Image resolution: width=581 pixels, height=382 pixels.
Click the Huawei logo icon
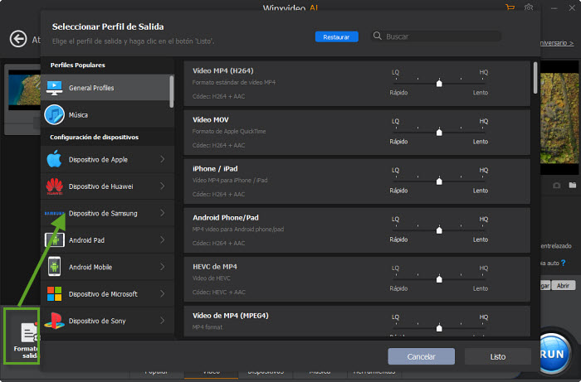click(55, 186)
